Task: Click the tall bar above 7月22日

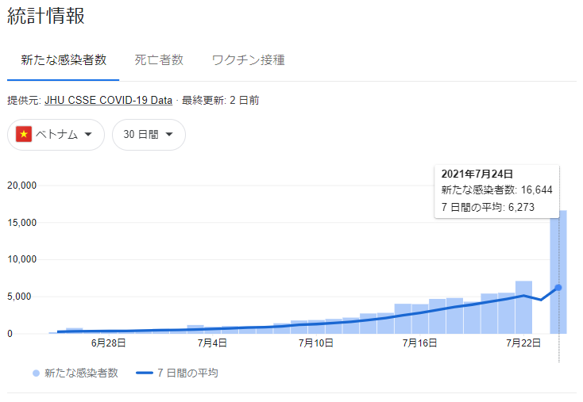Action: point(523,308)
